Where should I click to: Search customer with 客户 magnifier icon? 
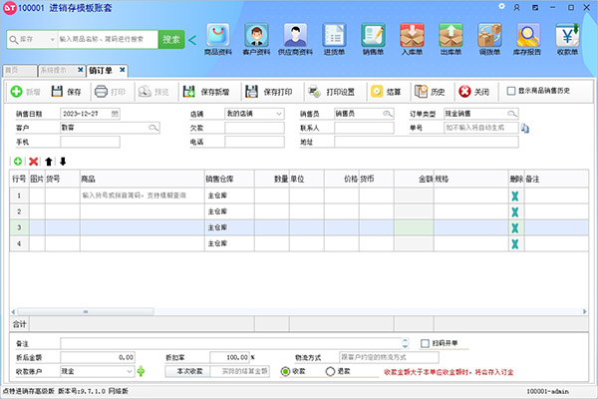[x=153, y=128]
